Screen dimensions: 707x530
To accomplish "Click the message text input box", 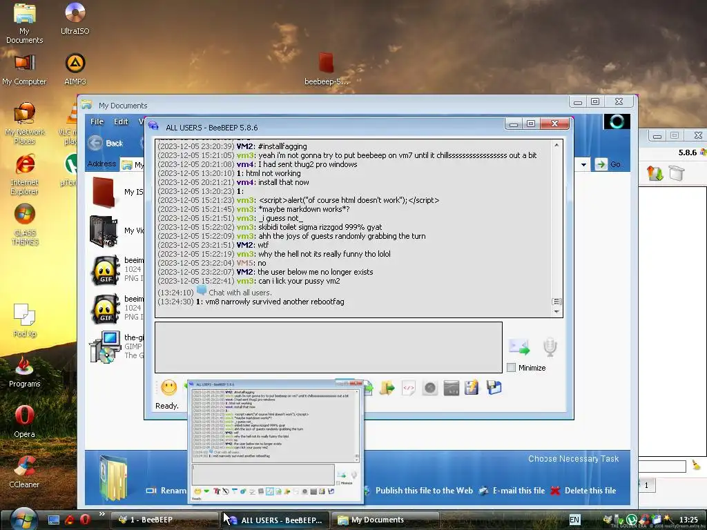I will pyautogui.click(x=328, y=347).
